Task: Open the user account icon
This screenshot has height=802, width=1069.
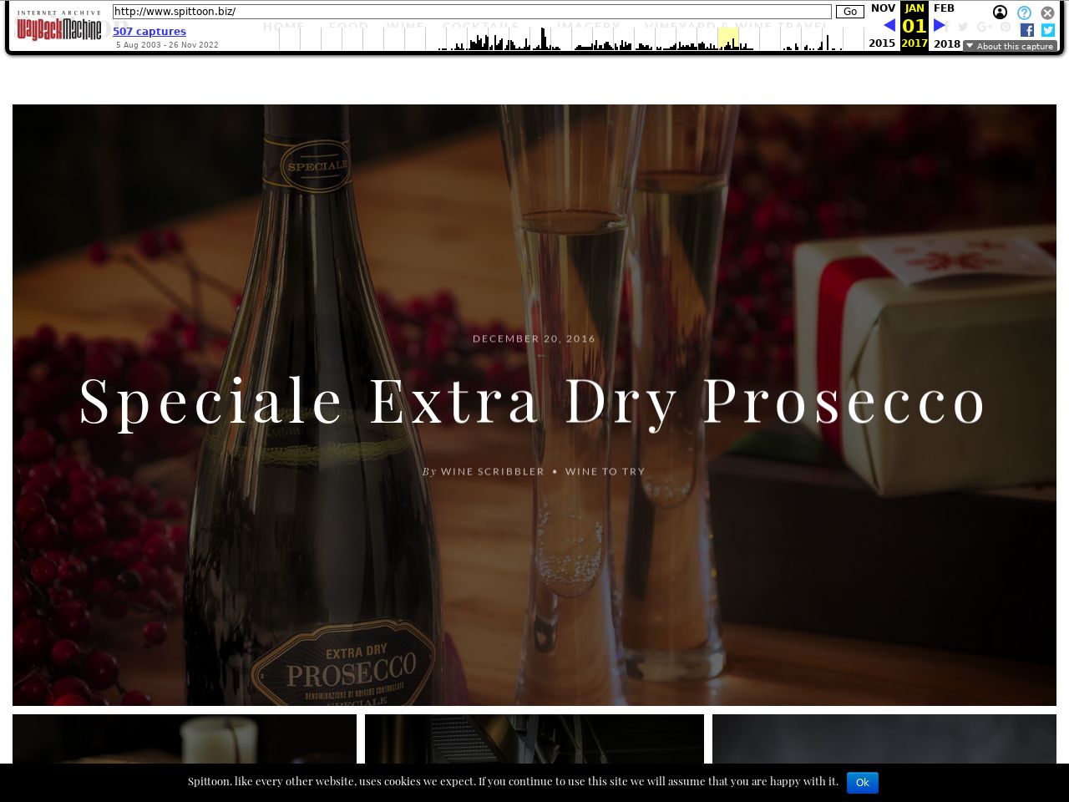Action: [x=1000, y=13]
